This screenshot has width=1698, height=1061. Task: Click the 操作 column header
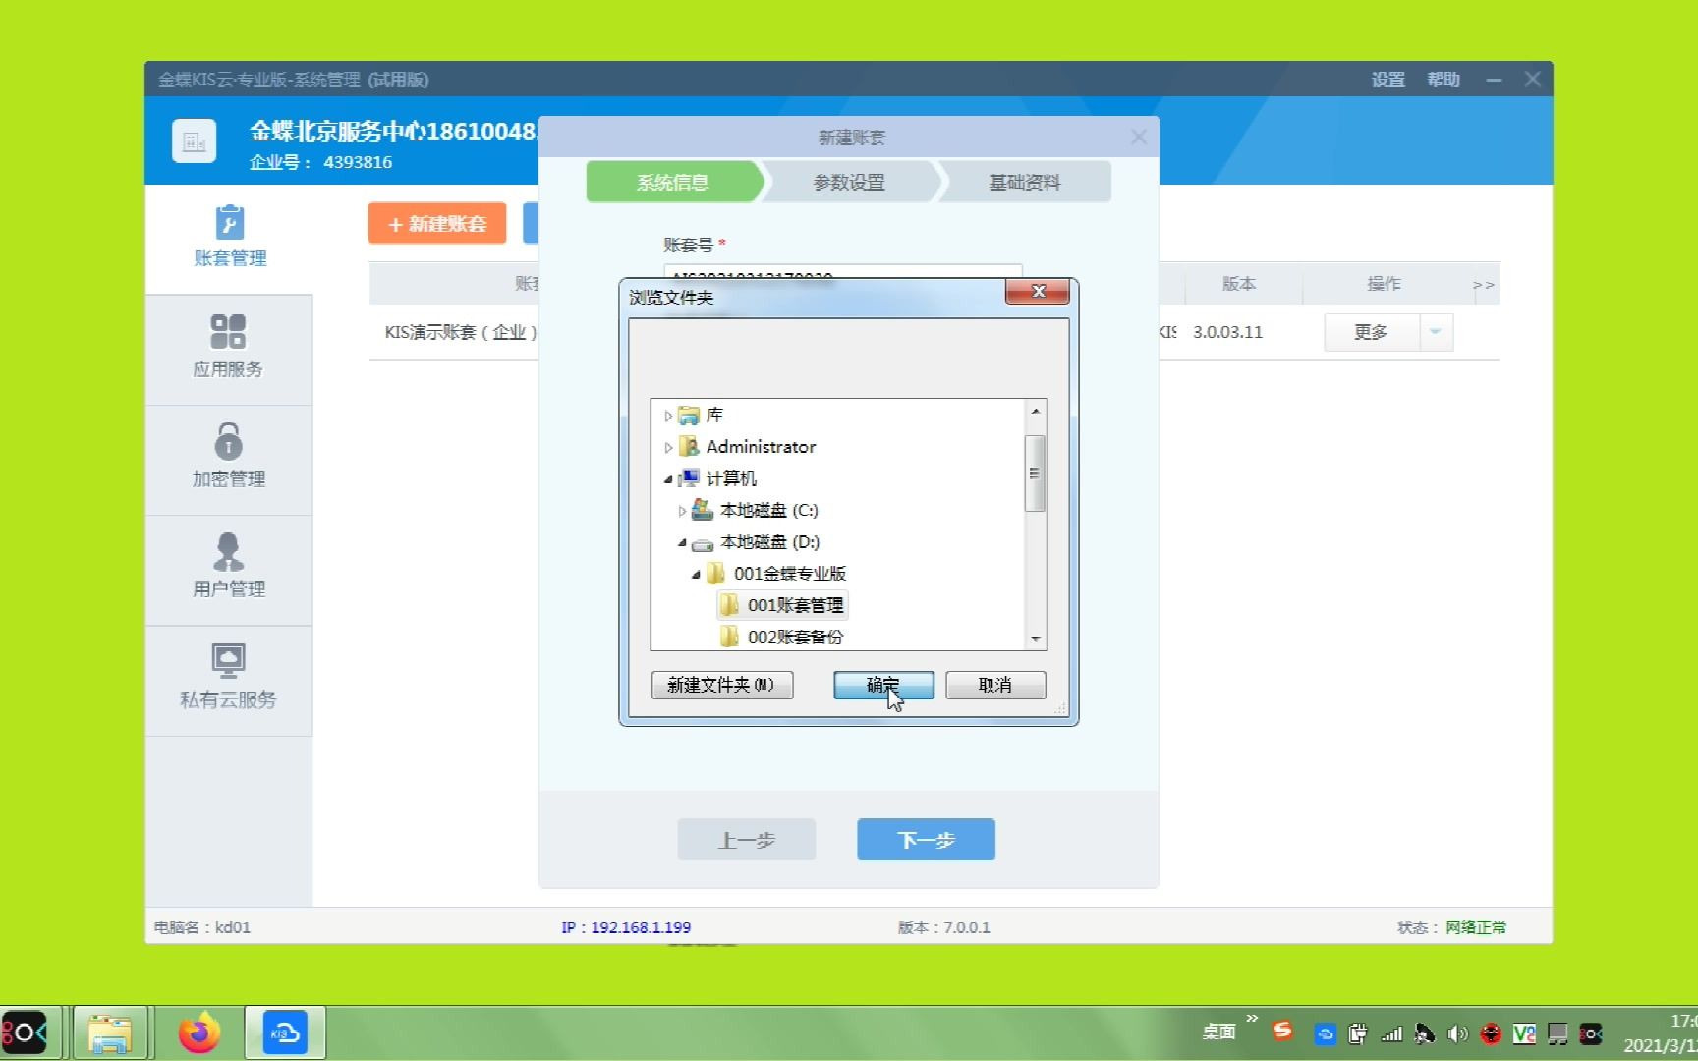[1384, 284]
